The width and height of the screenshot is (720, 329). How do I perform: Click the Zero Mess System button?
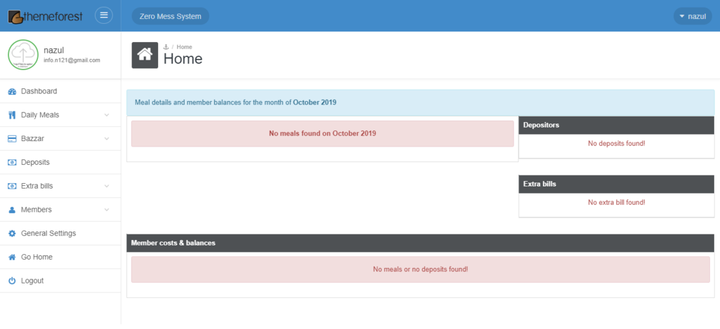tap(170, 16)
